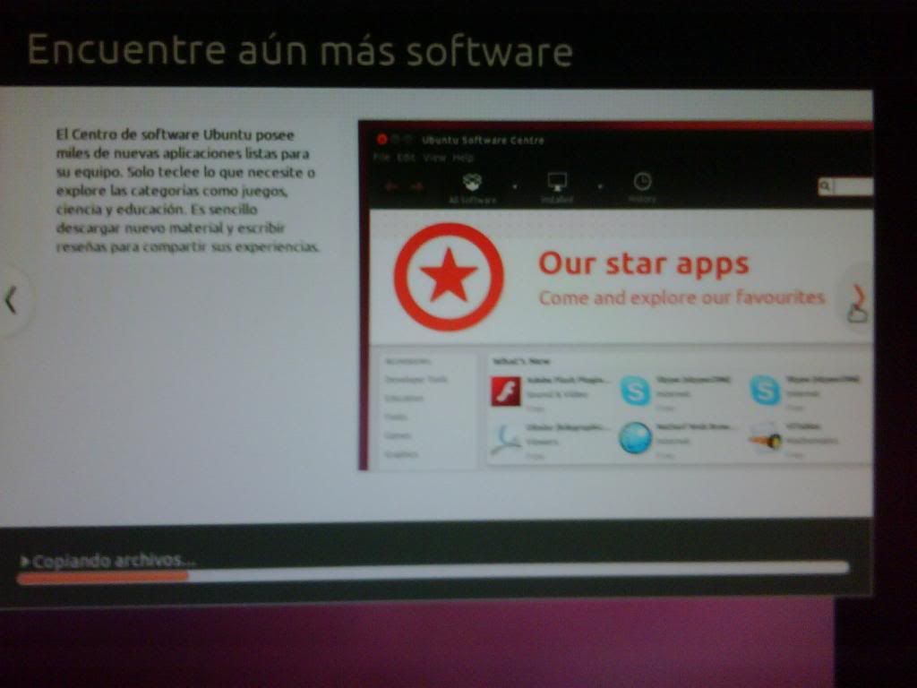Open the dropdown arrow beside All Software

(x=515, y=187)
